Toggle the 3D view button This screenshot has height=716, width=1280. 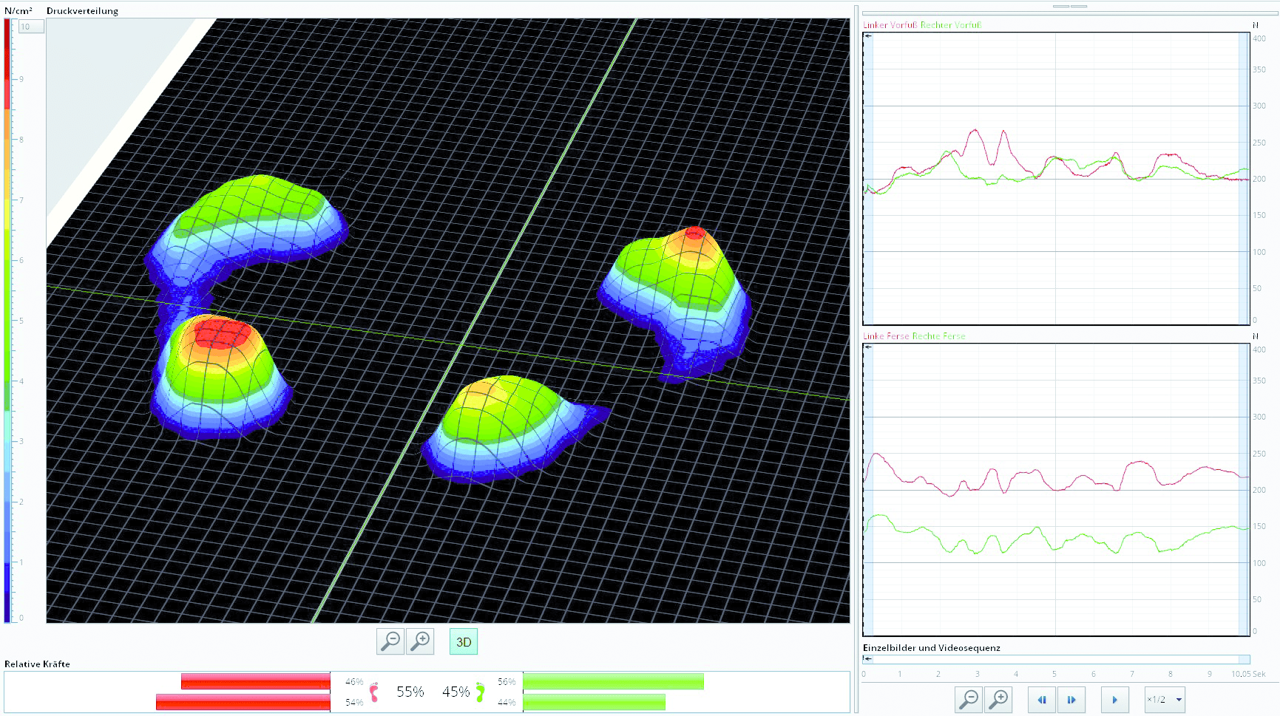coord(464,641)
